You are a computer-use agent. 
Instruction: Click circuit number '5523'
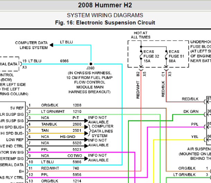pos(77,149)
